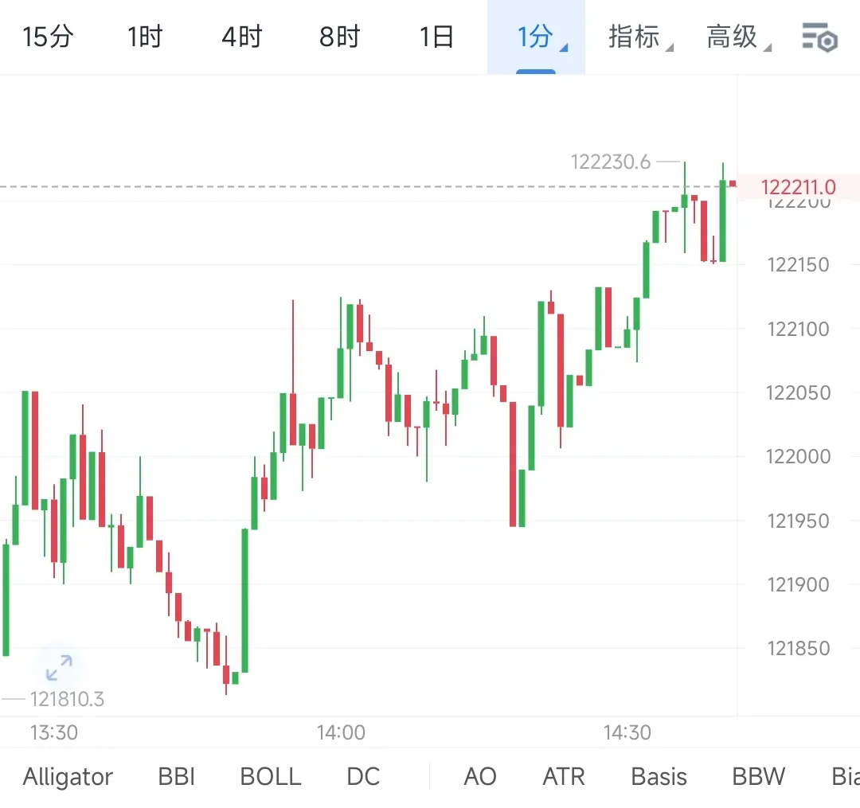Image resolution: width=860 pixels, height=808 pixels.
Task: Click the 121850 price axis label
Action: (x=798, y=649)
